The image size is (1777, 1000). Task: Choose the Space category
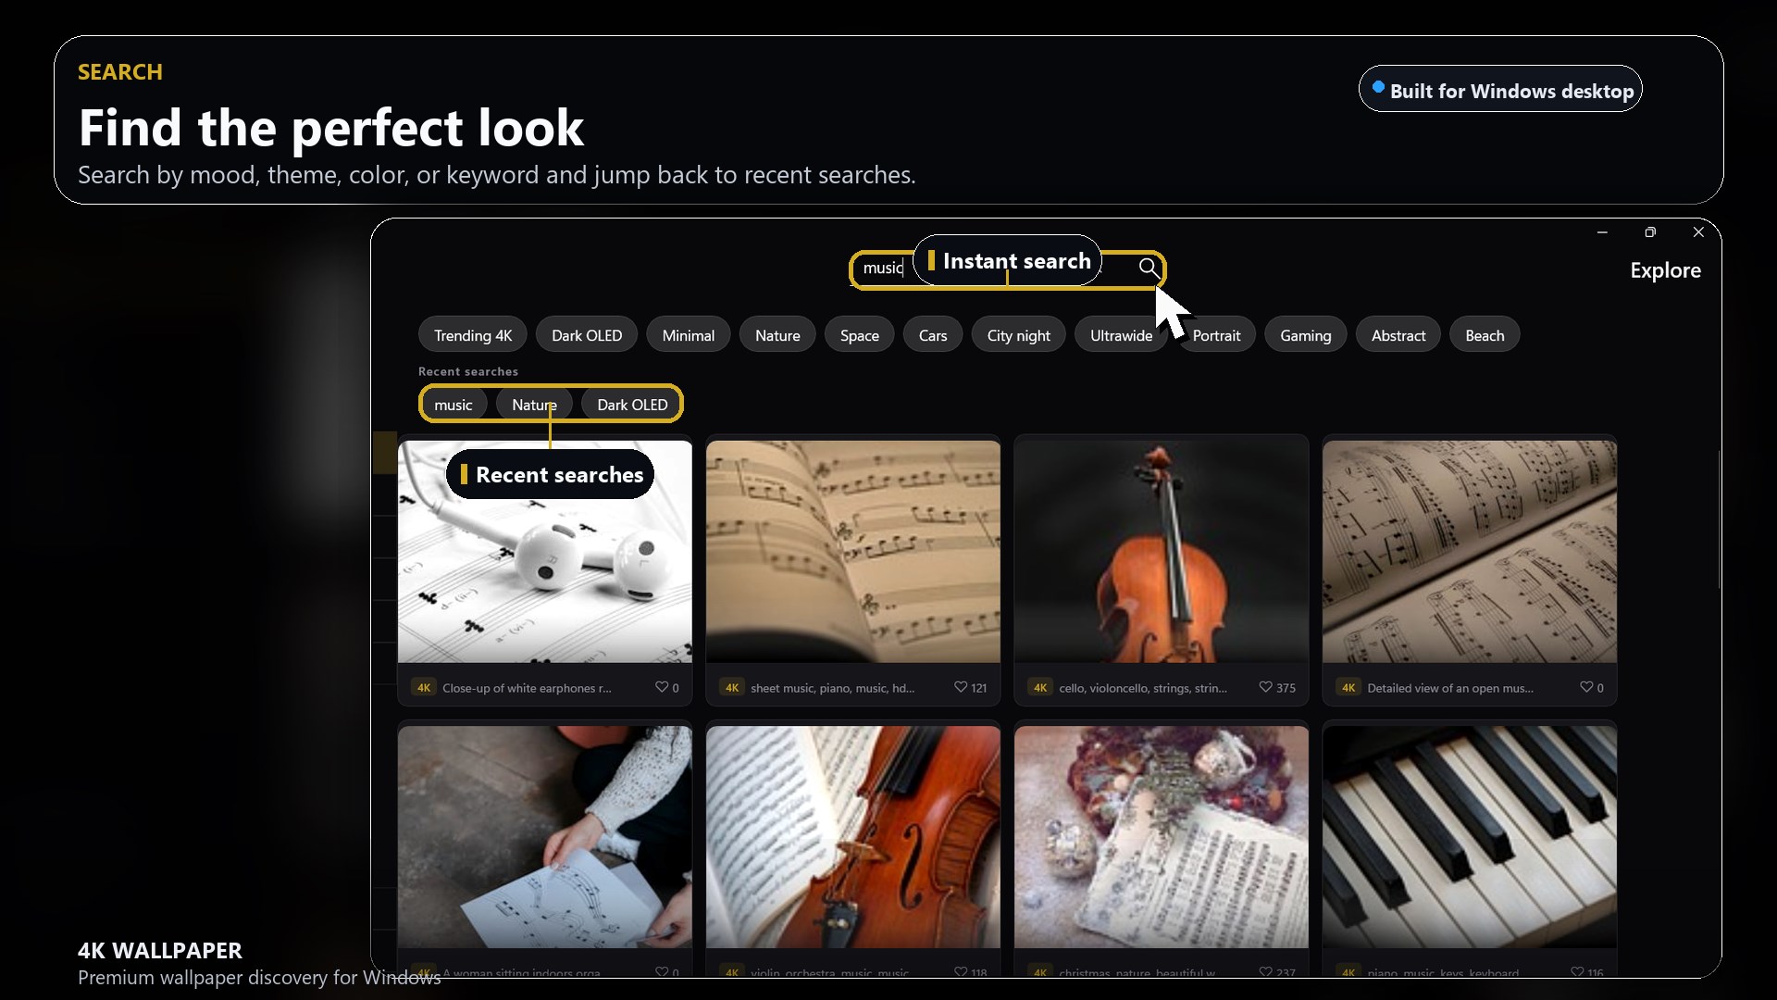pyautogui.click(x=860, y=335)
